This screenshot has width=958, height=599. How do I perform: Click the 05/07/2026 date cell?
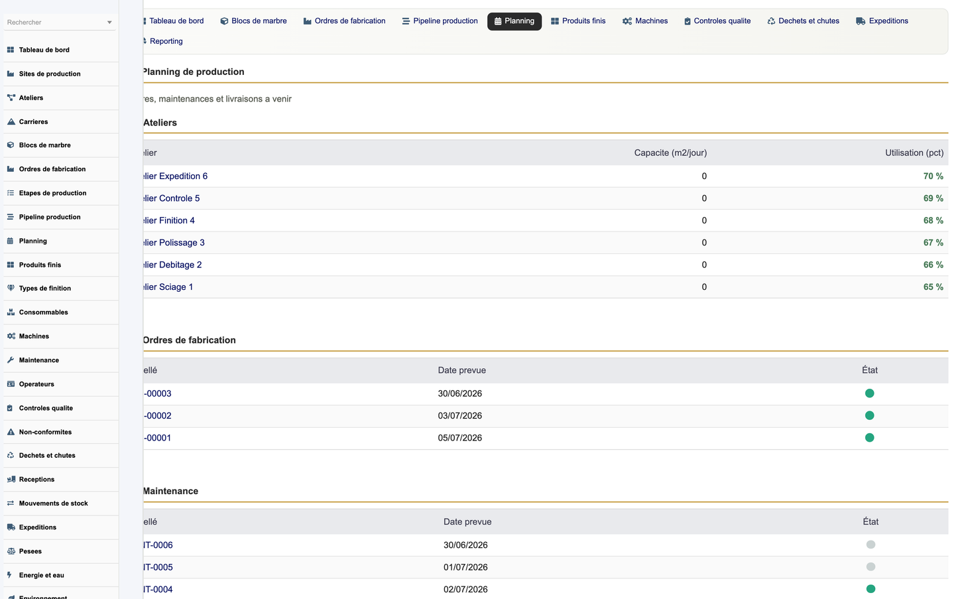coord(460,438)
